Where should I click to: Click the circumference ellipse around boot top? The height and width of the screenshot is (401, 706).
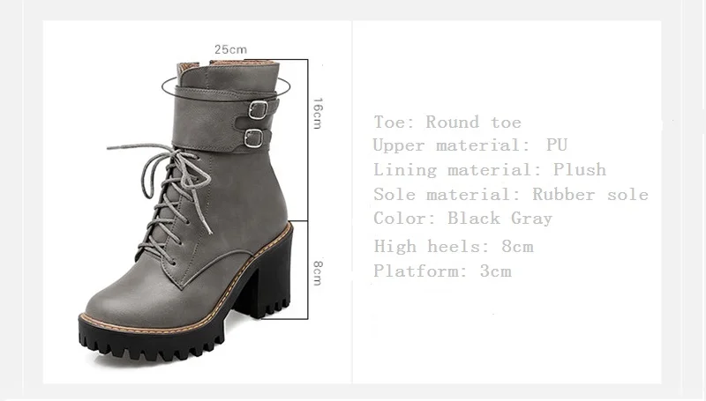pos(226,86)
